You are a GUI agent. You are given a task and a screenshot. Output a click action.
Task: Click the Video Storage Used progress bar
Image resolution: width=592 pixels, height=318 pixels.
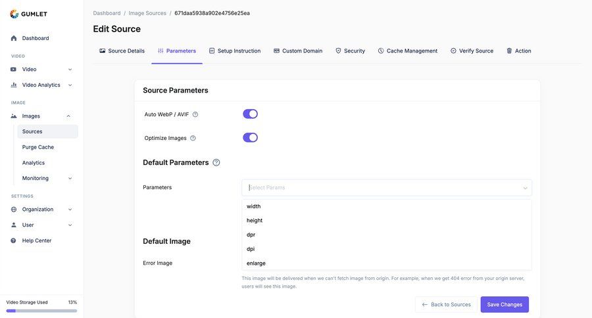pyautogui.click(x=41, y=311)
